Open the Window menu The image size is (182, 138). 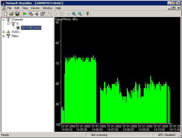[47, 8]
